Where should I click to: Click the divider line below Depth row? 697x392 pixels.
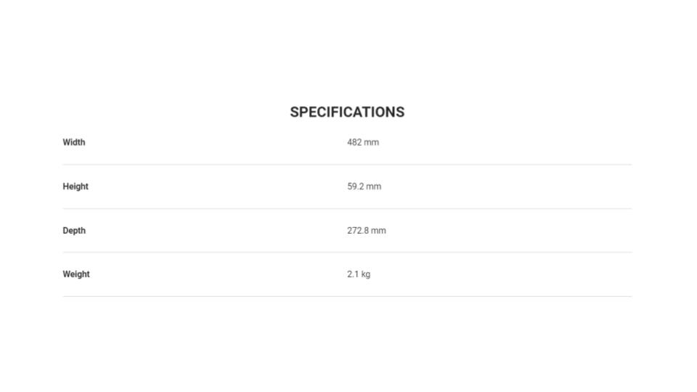347,253
